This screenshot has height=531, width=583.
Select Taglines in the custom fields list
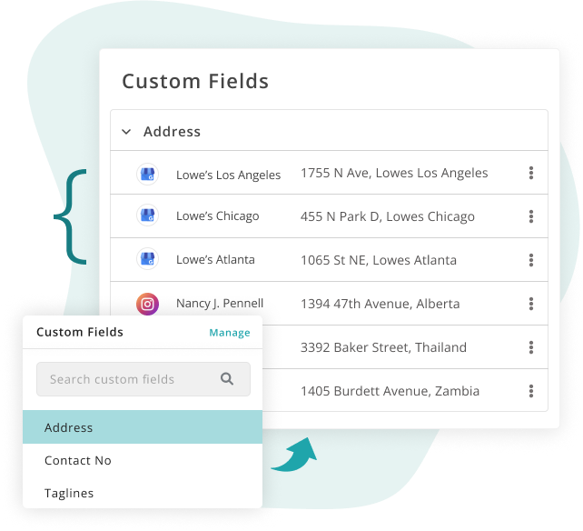[143, 493]
